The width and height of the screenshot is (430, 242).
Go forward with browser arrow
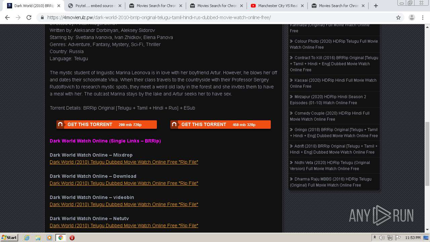pos(18,17)
